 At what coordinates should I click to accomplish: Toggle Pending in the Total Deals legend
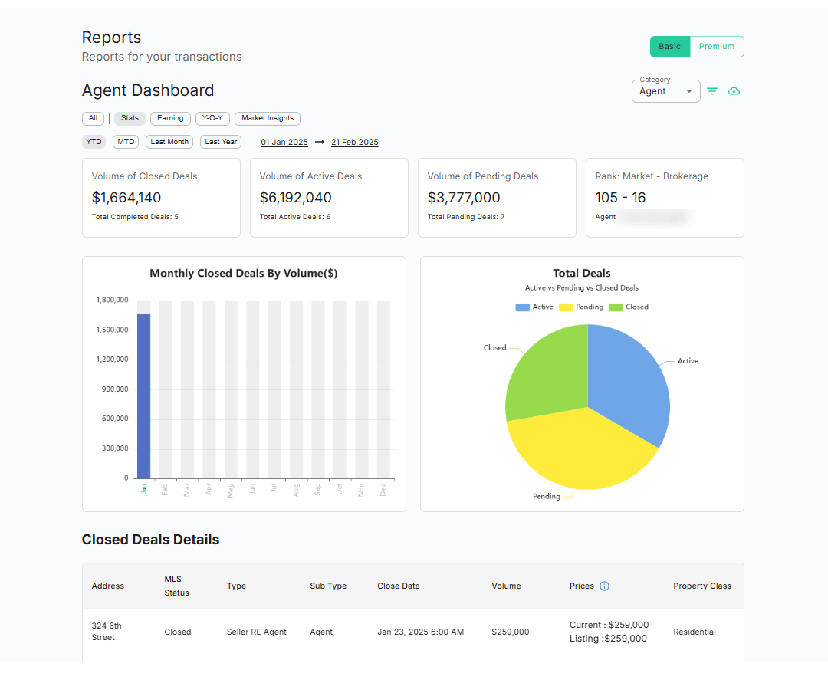point(583,307)
